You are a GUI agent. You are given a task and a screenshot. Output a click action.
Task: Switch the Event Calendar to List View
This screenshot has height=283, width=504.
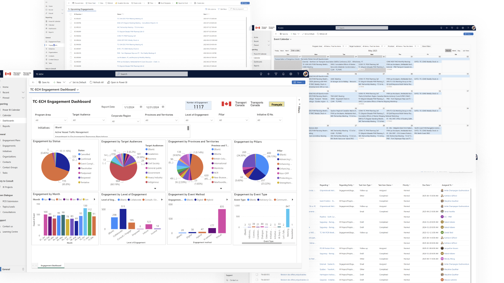tap(466, 51)
